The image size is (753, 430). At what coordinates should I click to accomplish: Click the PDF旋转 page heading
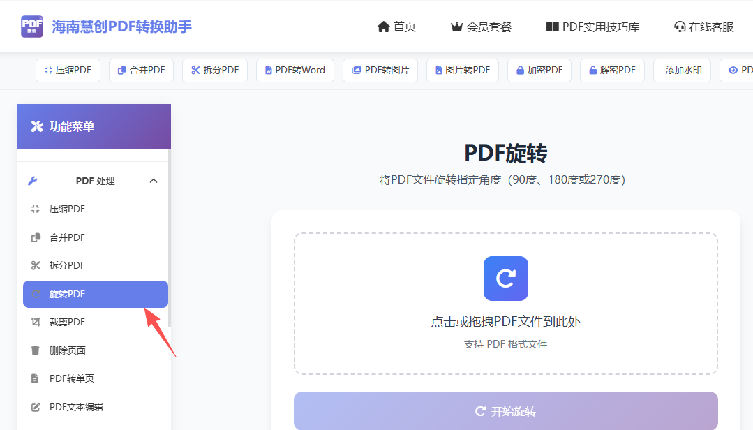(x=506, y=154)
